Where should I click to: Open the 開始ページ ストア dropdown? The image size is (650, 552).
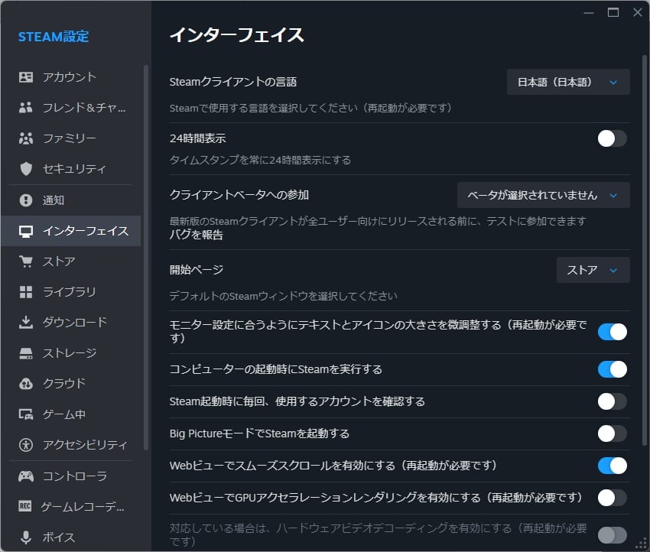click(x=593, y=270)
